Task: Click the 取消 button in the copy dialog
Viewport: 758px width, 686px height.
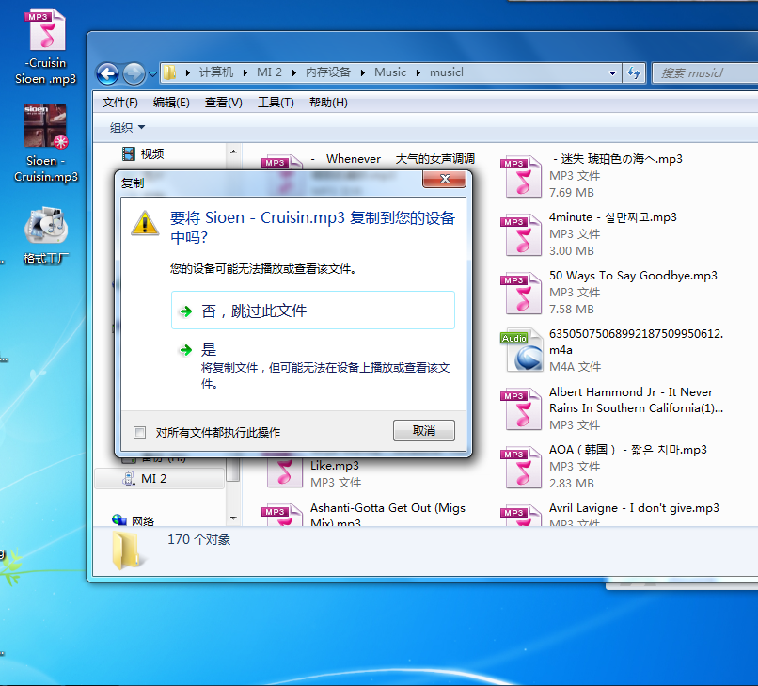Action: (x=424, y=431)
